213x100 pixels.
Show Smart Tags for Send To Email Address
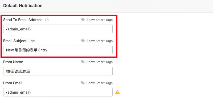click(x=99, y=20)
